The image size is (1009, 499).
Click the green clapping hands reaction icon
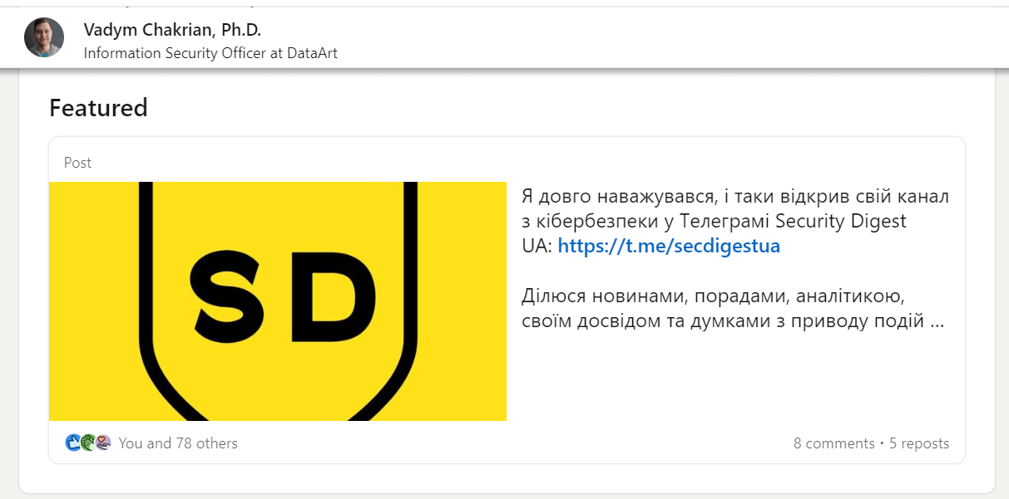point(87,443)
